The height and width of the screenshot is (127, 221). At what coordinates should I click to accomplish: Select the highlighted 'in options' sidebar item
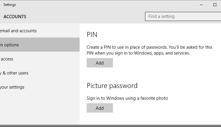click(x=40, y=45)
